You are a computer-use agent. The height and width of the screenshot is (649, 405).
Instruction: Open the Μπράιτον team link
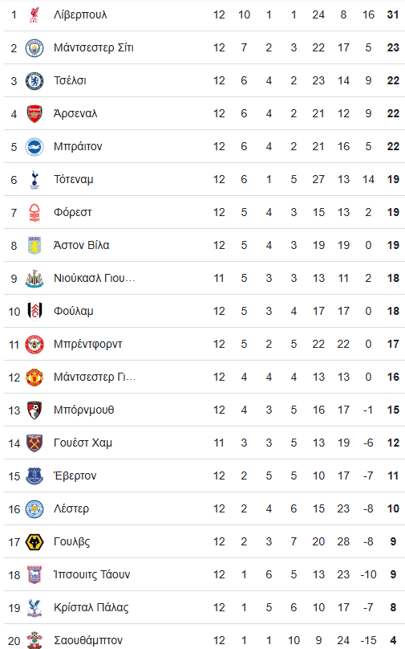[x=78, y=146]
